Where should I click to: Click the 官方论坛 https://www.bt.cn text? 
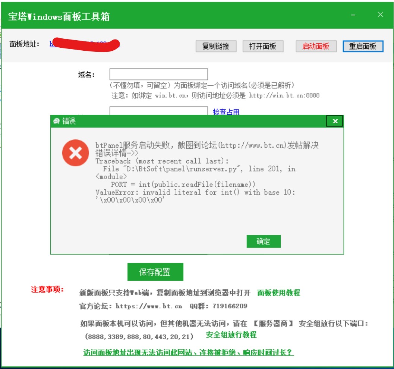coord(131,306)
